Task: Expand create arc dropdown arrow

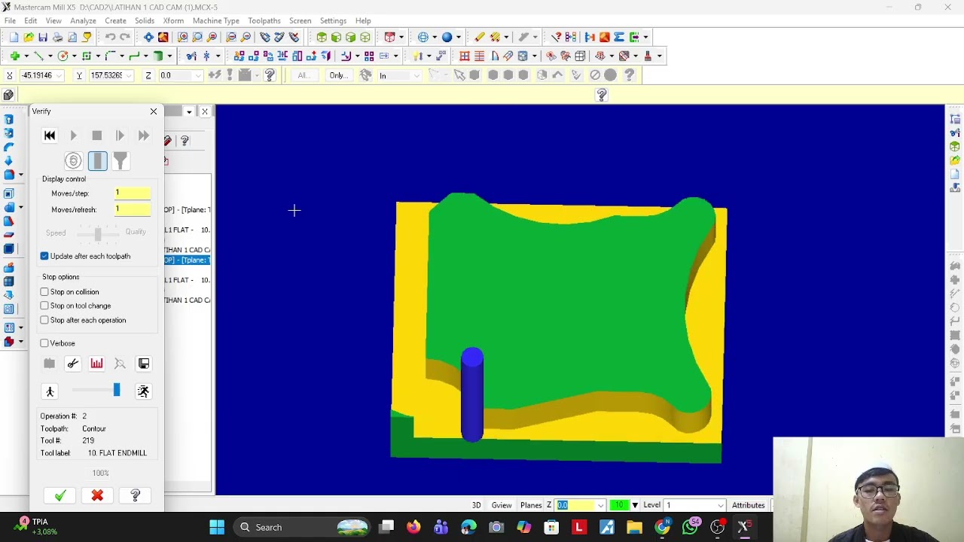Action: [x=73, y=56]
